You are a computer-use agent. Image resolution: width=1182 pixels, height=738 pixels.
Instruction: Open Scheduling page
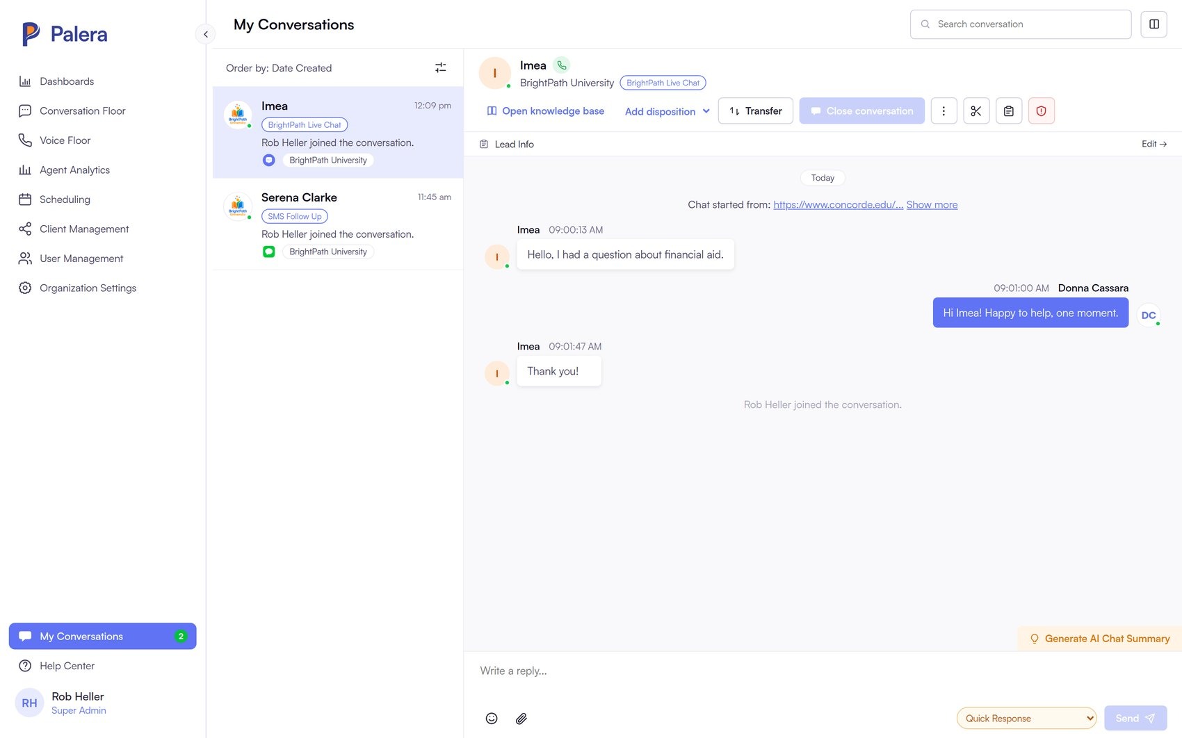tap(65, 199)
